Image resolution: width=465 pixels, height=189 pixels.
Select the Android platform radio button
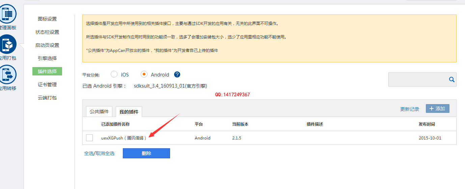pos(144,74)
